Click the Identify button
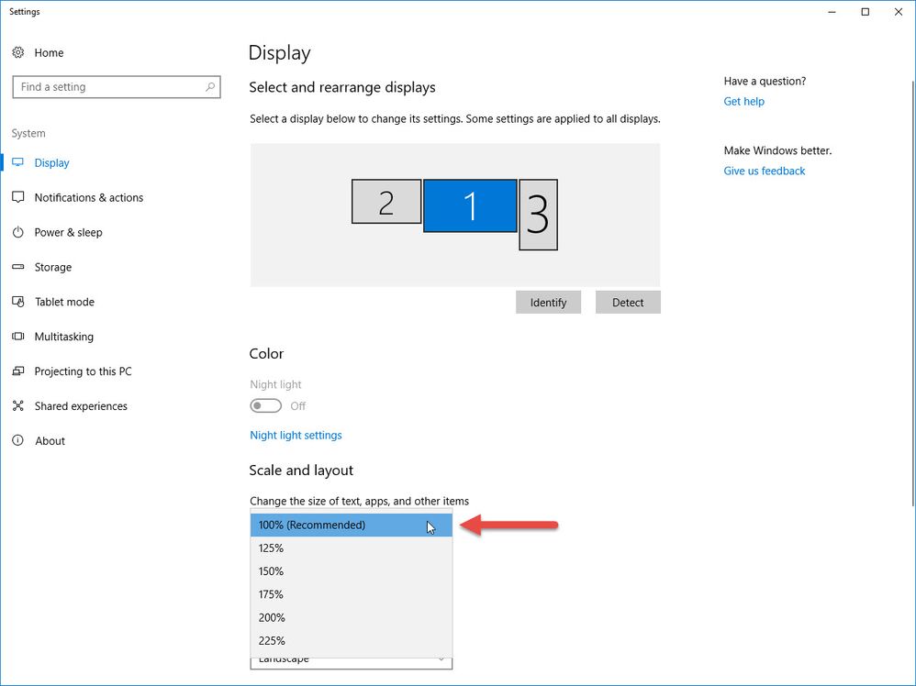 (x=548, y=303)
